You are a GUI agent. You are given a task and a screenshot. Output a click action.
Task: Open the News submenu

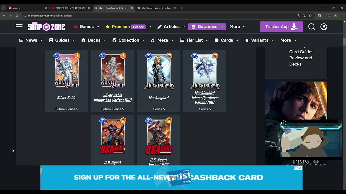31,40
